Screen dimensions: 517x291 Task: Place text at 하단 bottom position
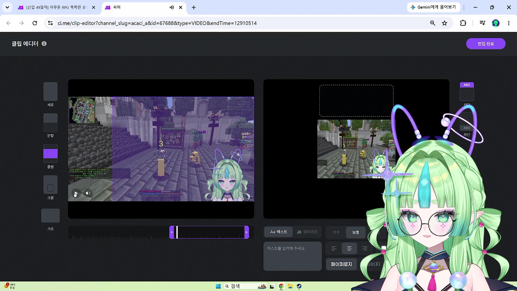coord(467,122)
